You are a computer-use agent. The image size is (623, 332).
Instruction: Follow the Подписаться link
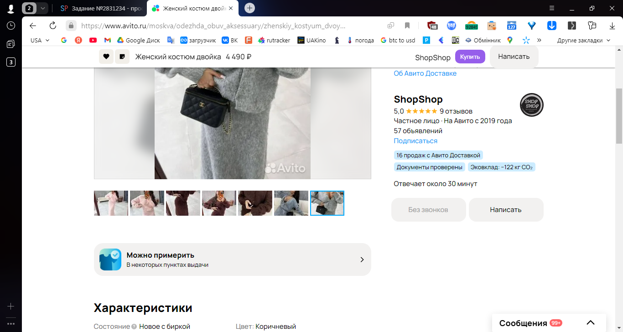click(415, 141)
